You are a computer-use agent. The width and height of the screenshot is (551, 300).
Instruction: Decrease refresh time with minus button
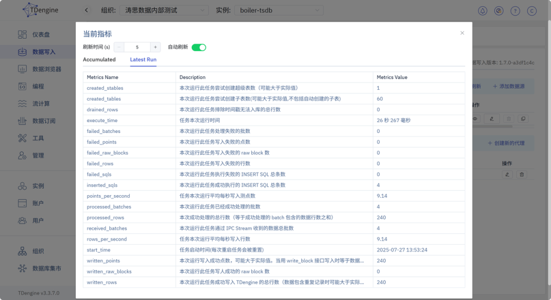click(x=119, y=47)
